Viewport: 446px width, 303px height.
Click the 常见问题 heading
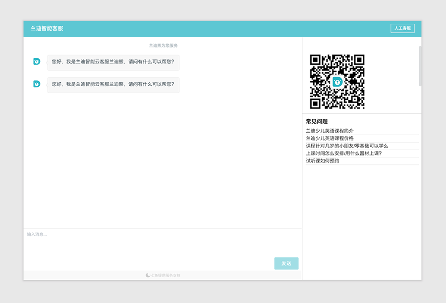[x=317, y=121]
